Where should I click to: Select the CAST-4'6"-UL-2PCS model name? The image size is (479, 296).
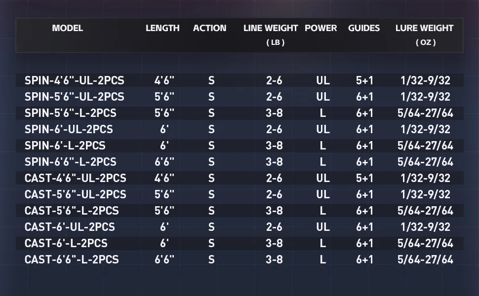point(76,178)
